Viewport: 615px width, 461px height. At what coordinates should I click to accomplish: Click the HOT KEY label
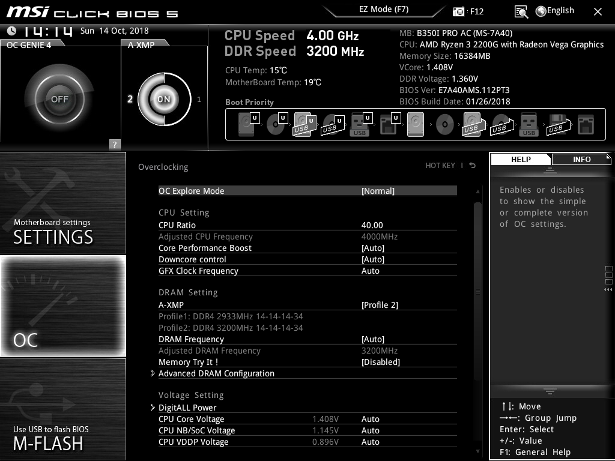(440, 166)
